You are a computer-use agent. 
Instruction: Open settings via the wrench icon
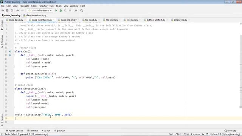pos(76,11)
